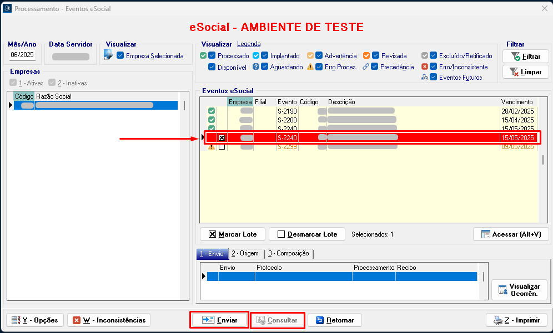Click the W - Inconsistências red X icon
This screenshot has width=553, height=333.
click(x=77, y=320)
